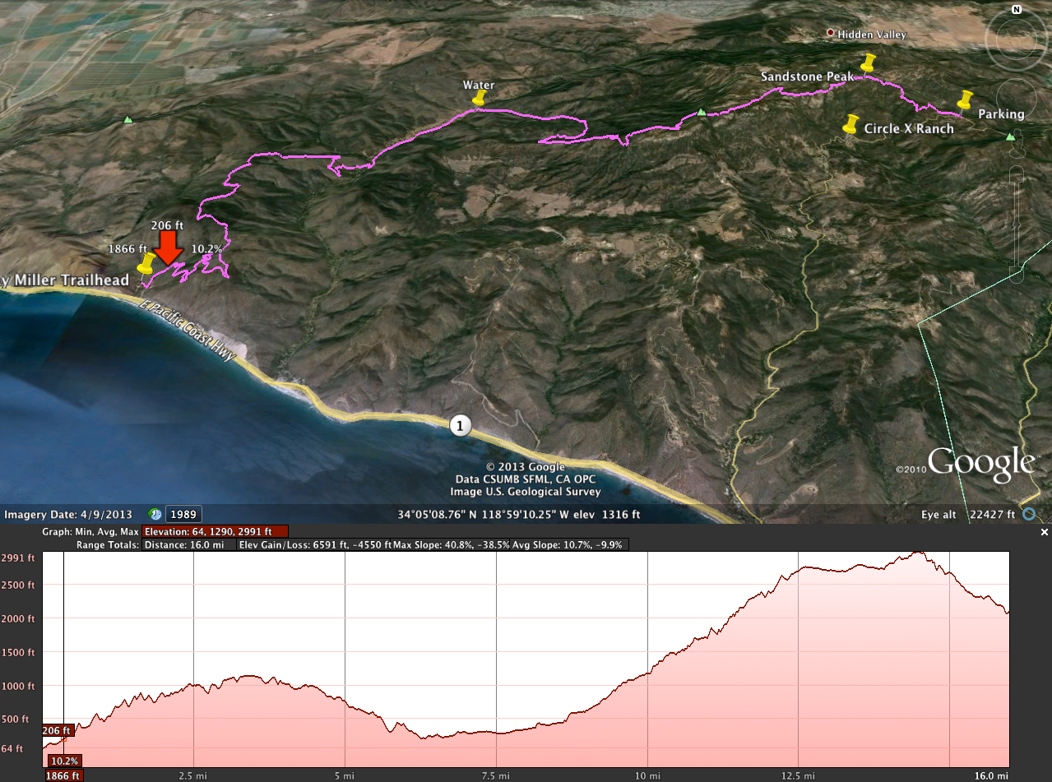Click the Route 1 highway shield

[461, 425]
